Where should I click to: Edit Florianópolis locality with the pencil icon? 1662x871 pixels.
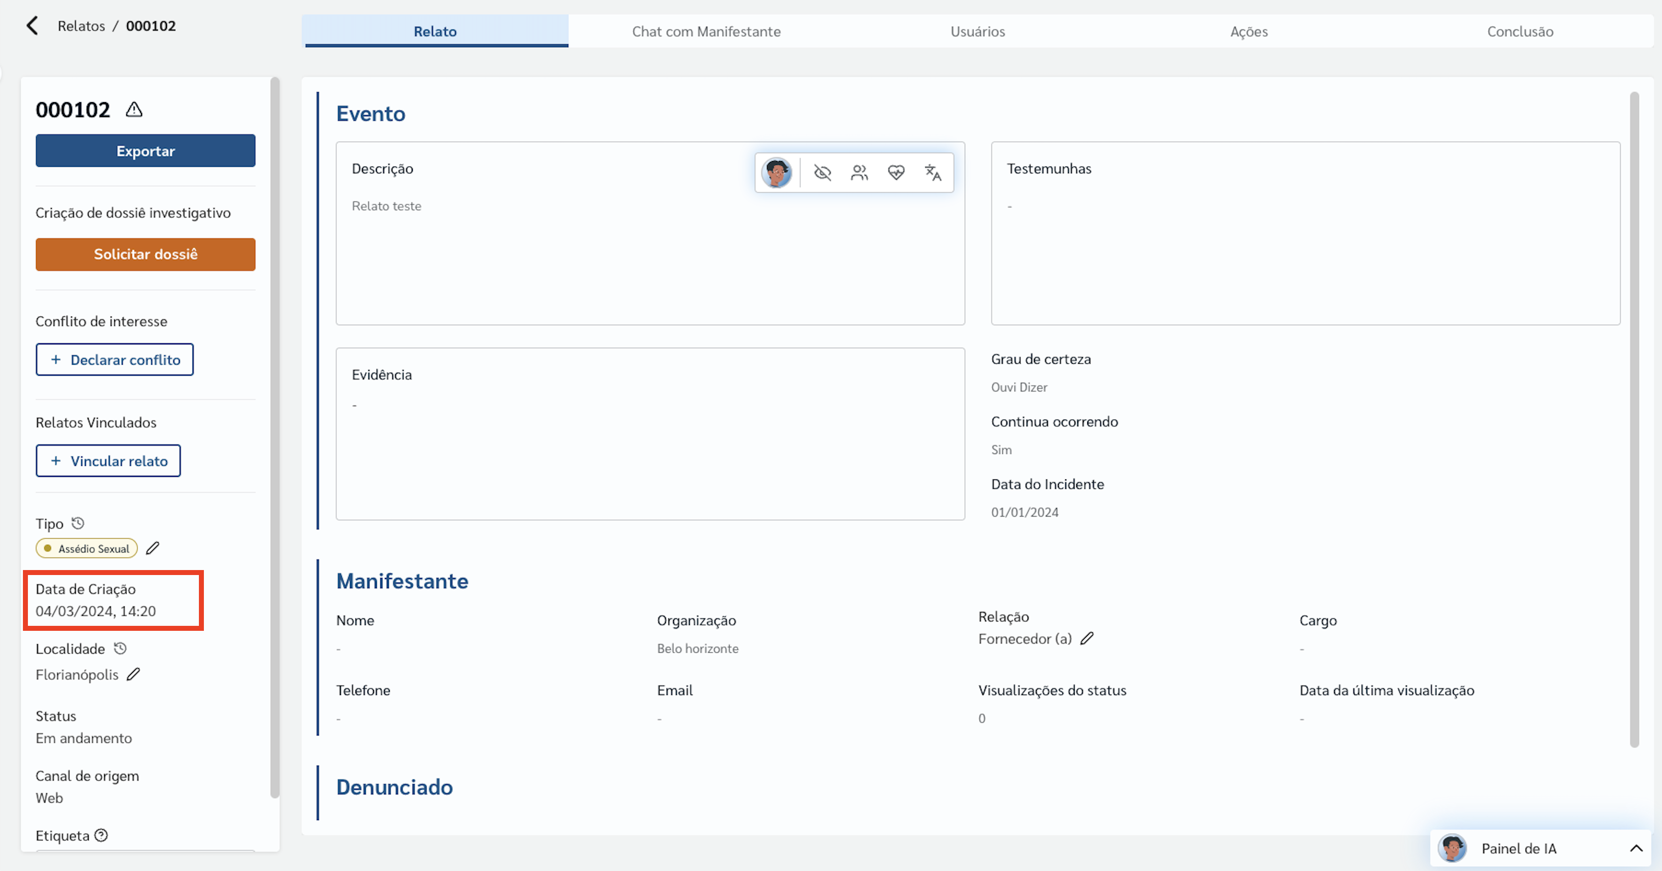[133, 674]
